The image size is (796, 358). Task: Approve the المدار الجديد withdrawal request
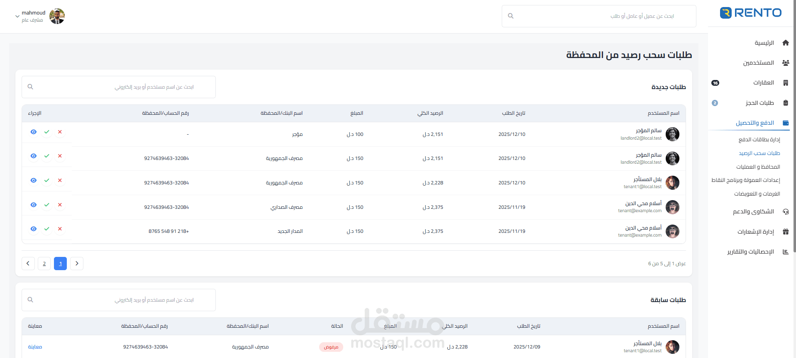click(47, 229)
